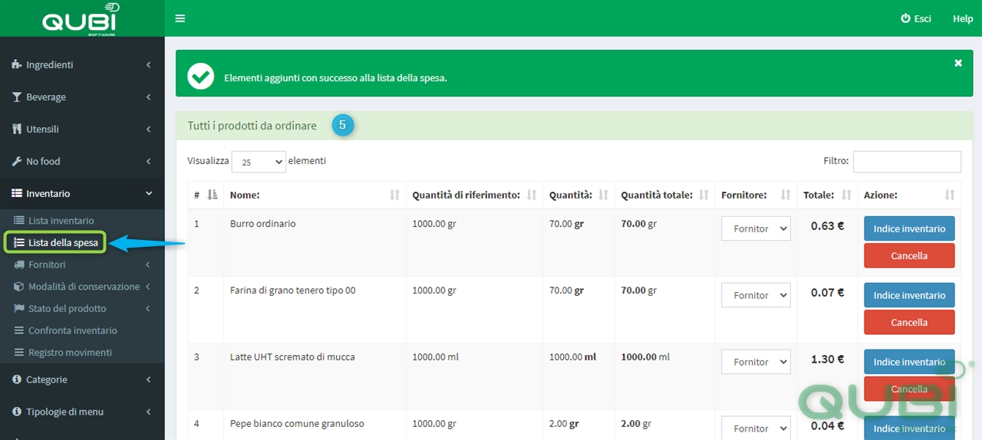Click the badge showing 5 products
The width and height of the screenshot is (982, 440).
(x=343, y=125)
